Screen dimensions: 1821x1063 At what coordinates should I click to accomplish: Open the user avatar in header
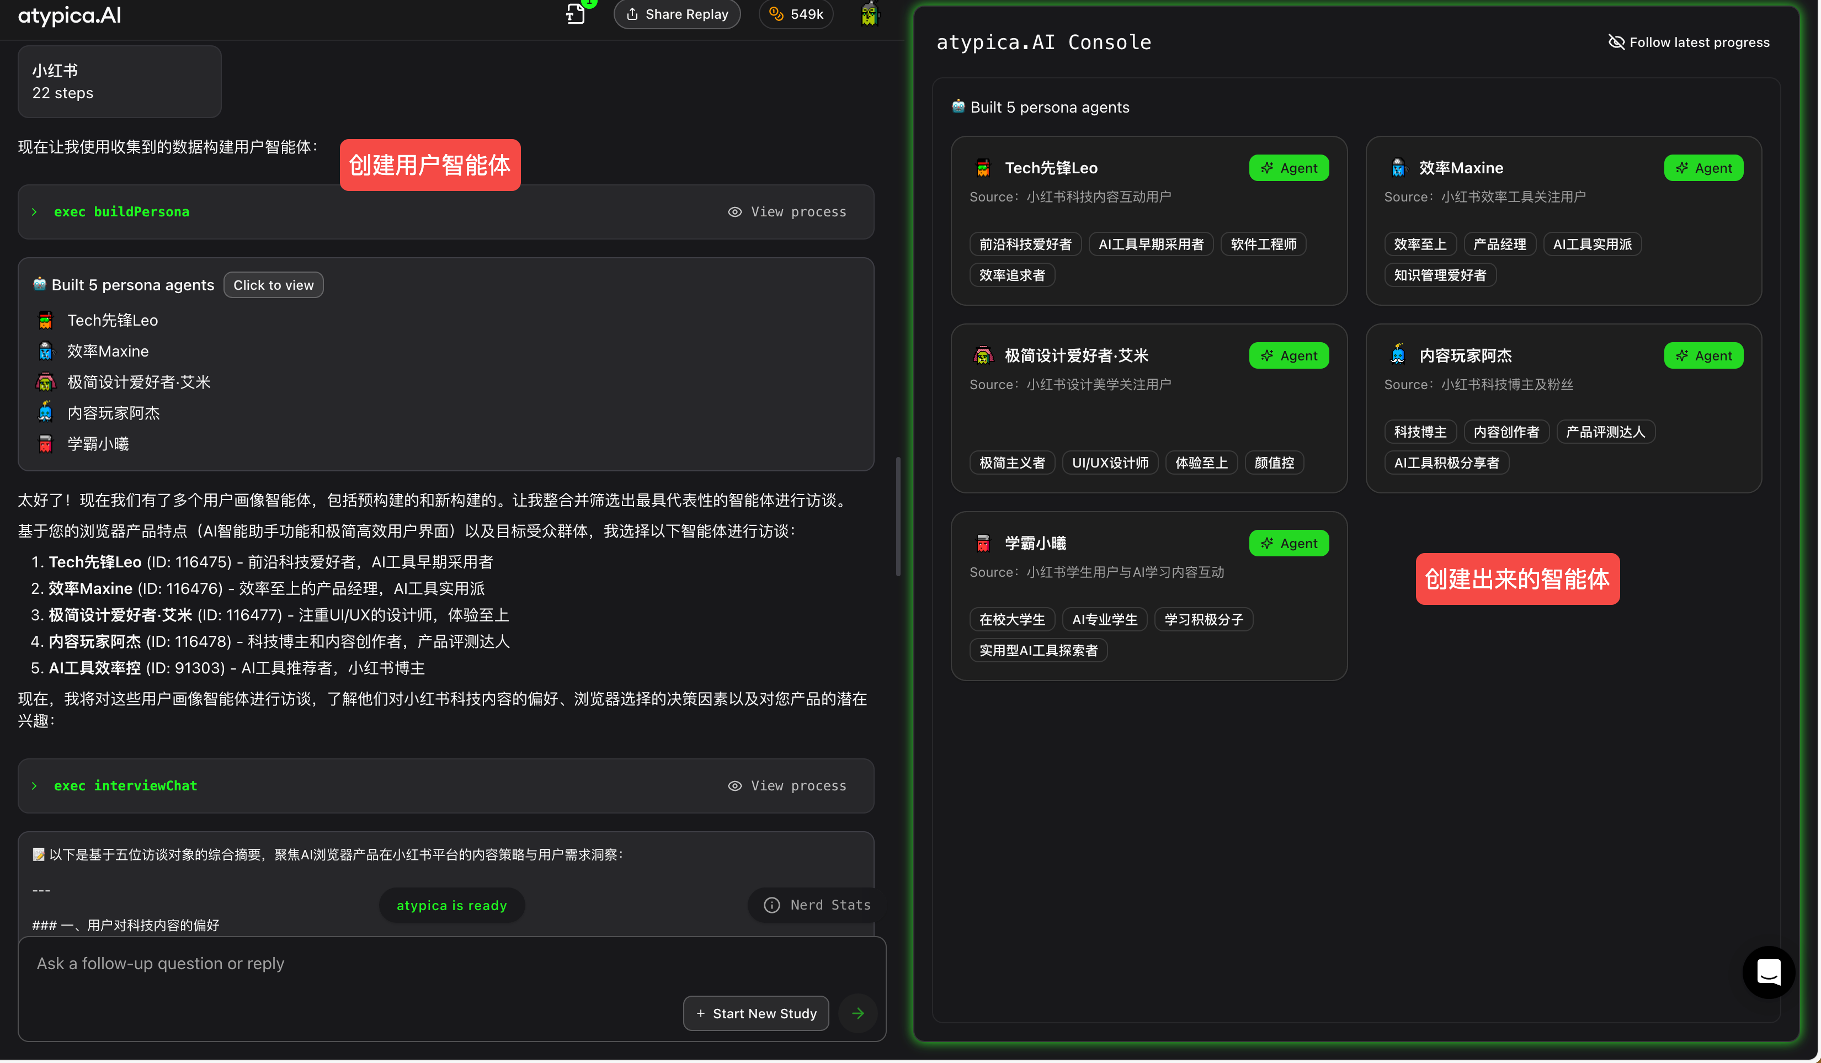(x=869, y=14)
